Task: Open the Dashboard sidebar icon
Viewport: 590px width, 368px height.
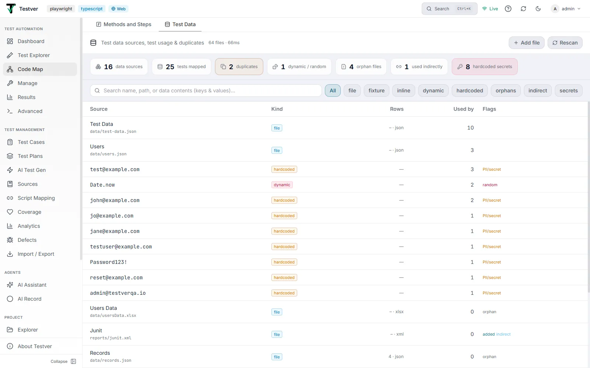Action: [x=10, y=41]
